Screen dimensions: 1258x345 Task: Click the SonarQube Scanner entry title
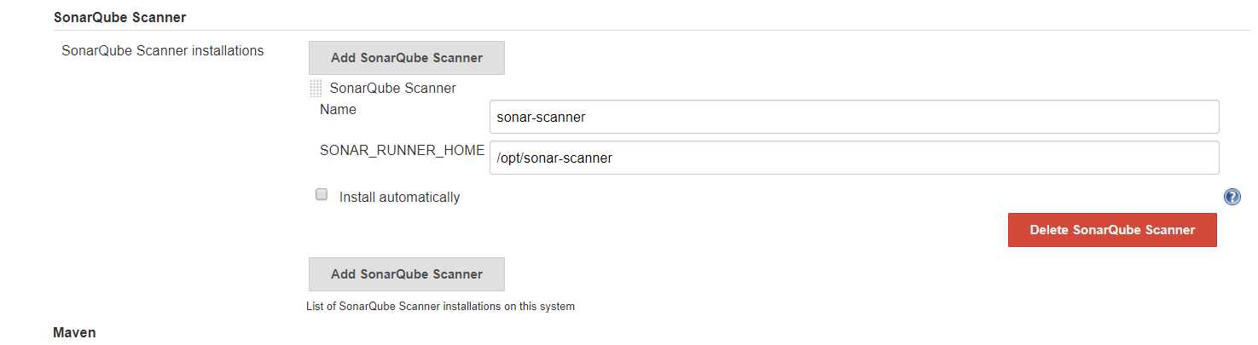tap(392, 88)
